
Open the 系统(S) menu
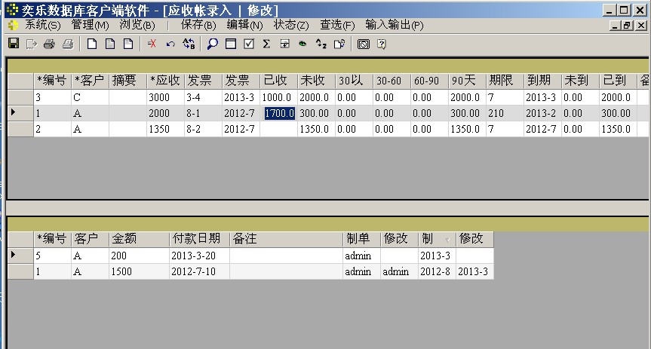(42, 25)
